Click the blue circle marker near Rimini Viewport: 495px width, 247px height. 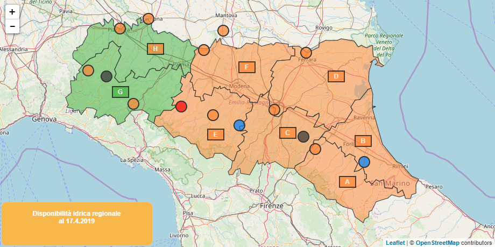point(364,162)
